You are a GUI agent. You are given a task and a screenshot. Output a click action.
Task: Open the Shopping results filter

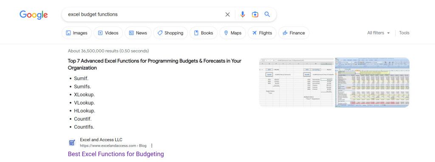[170, 33]
